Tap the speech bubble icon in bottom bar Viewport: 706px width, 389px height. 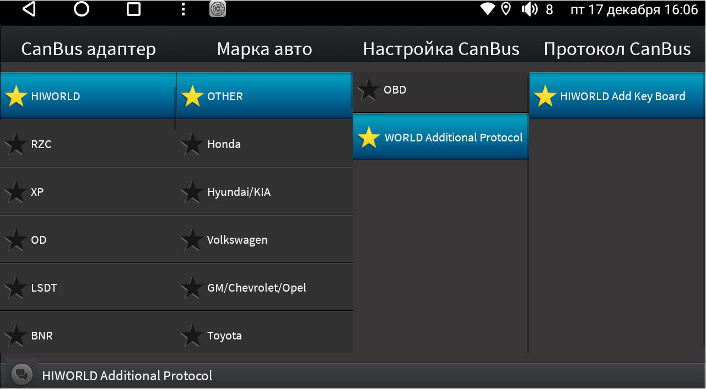tap(21, 375)
